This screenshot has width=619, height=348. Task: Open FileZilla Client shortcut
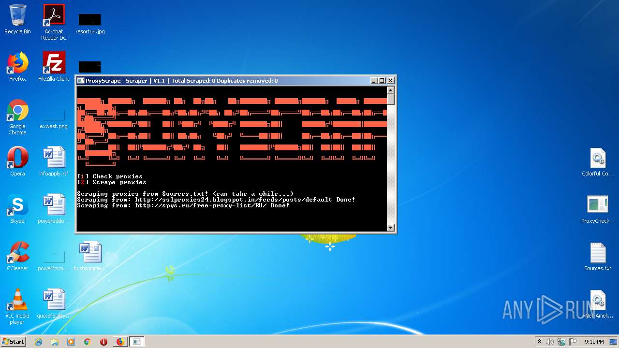point(54,67)
